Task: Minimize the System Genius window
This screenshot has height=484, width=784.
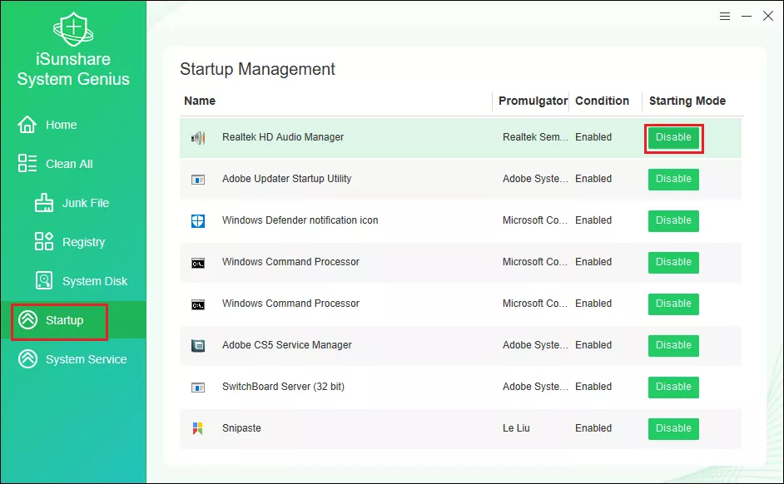Action: (747, 17)
